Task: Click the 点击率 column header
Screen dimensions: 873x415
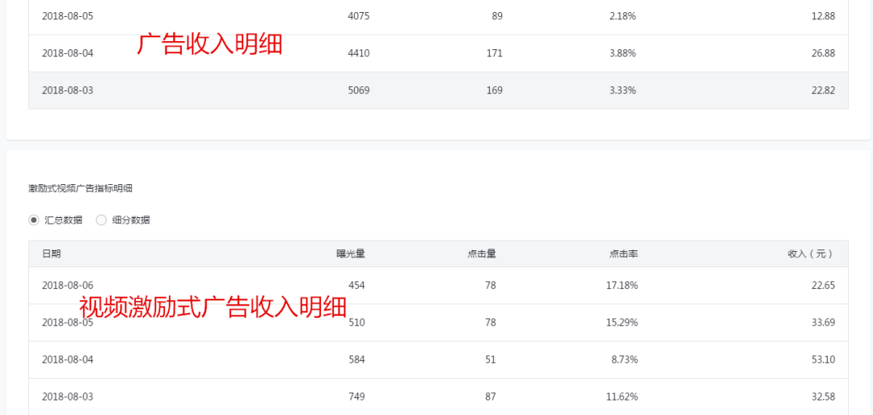Action: coord(623,254)
